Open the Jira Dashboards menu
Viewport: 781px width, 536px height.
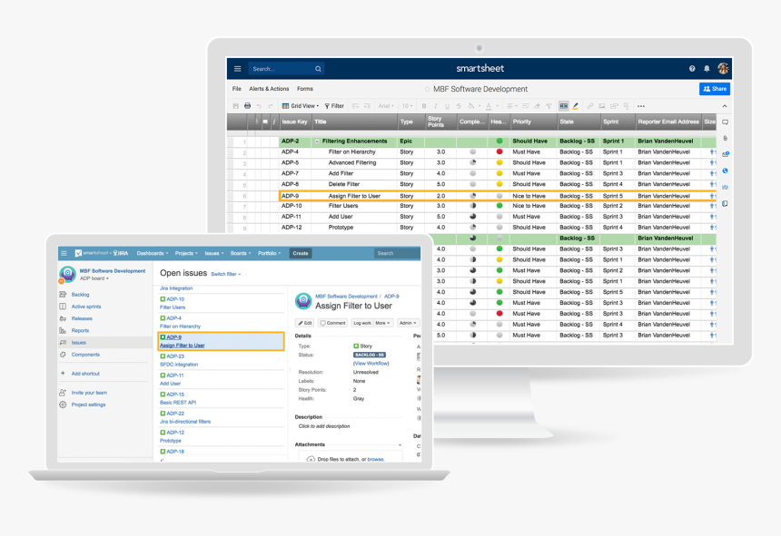tap(153, 254)
